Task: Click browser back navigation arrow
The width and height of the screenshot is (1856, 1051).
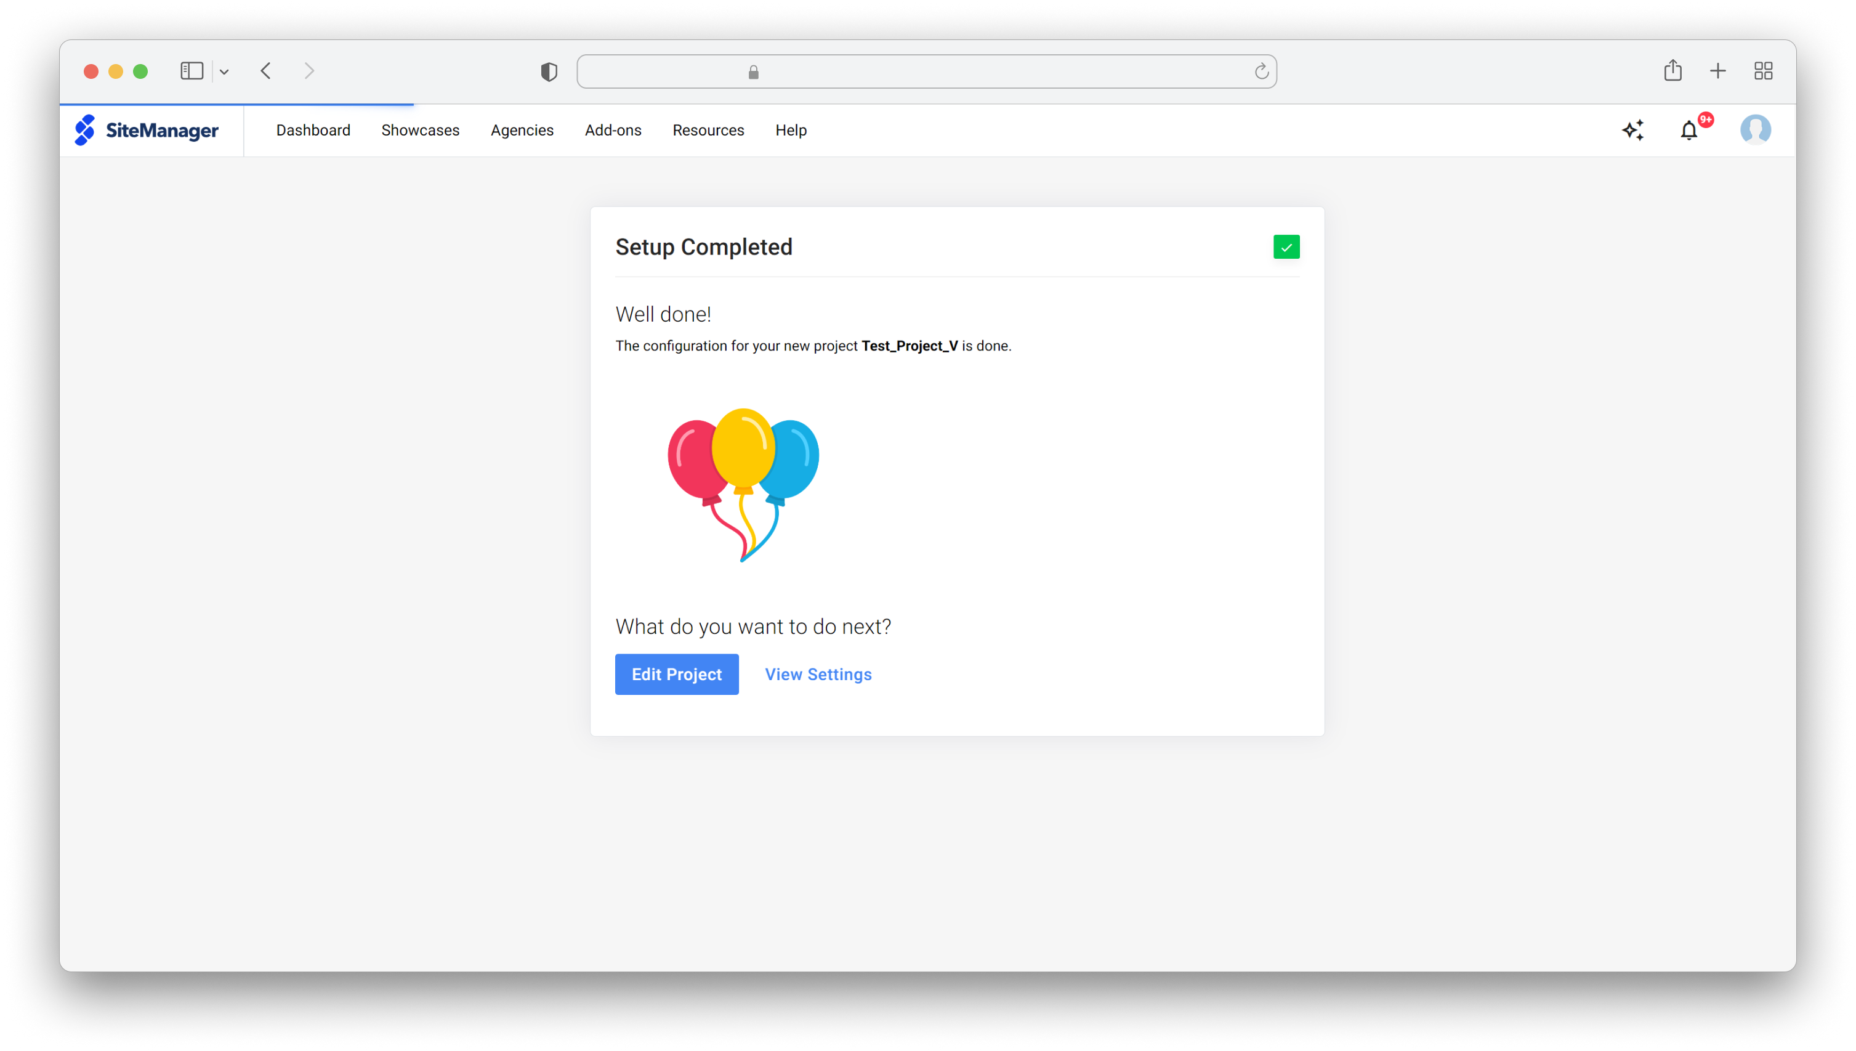Action: pyautogui.click(x=265, y=70)
